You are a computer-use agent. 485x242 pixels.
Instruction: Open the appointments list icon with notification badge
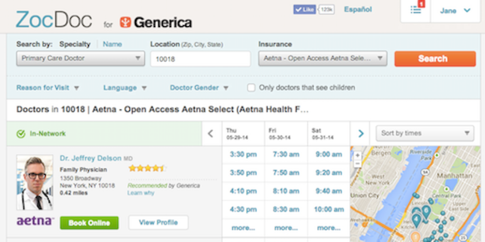coord(415,10)
